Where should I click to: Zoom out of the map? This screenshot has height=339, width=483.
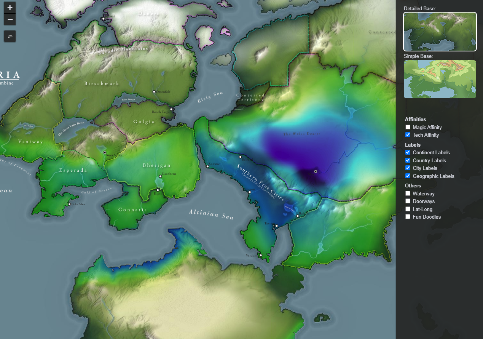(10, 19)
